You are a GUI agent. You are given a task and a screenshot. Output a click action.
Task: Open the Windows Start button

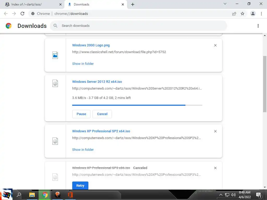pyautogui.click(x=6, y=195)
